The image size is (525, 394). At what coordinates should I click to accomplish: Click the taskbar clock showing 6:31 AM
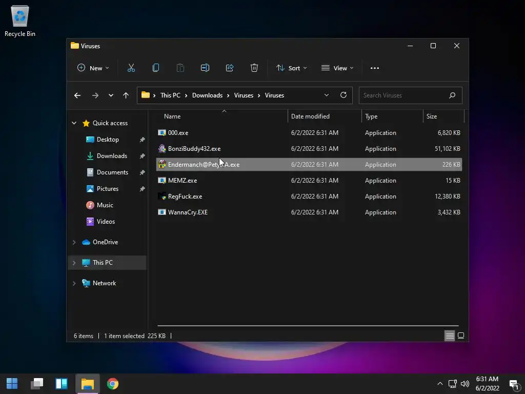(x=488, y=384)
